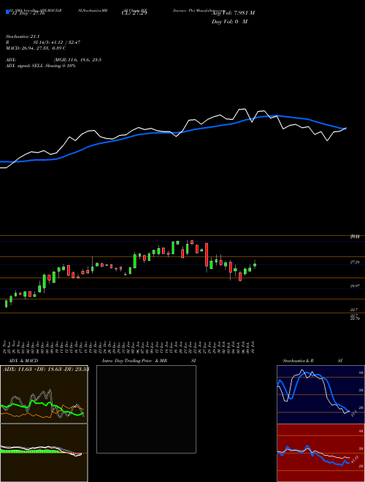Screen dimensions: 365x482
Task: Click the 'ADX signal: SELL Slowing @ 10%' text
Action: 41,66
